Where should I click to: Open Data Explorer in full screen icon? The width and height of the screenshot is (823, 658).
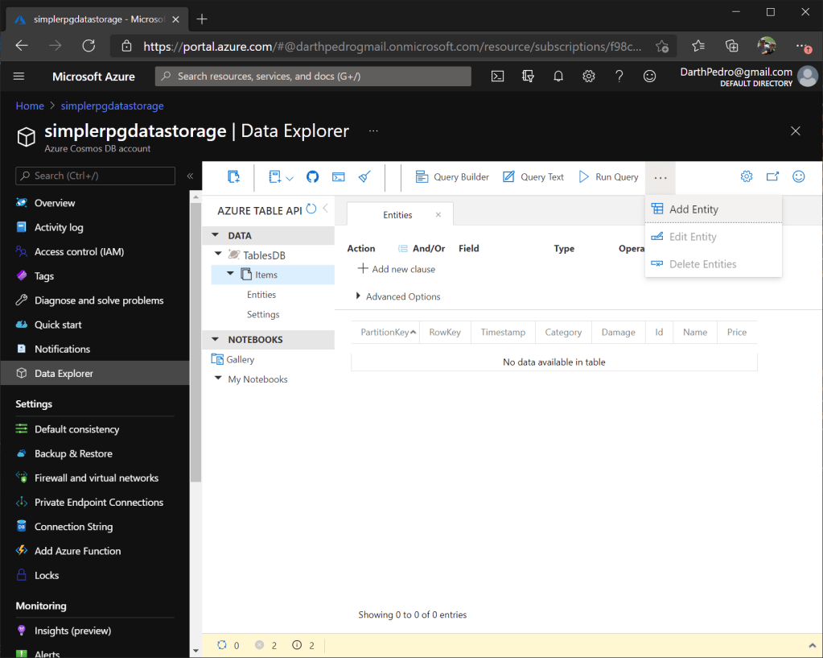pyautogui.click(x=773, y=176)
